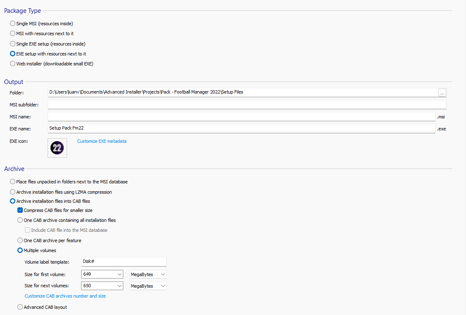
Task: Uncheck Compress CAB files for smaller size
Action: click(20, 210)
